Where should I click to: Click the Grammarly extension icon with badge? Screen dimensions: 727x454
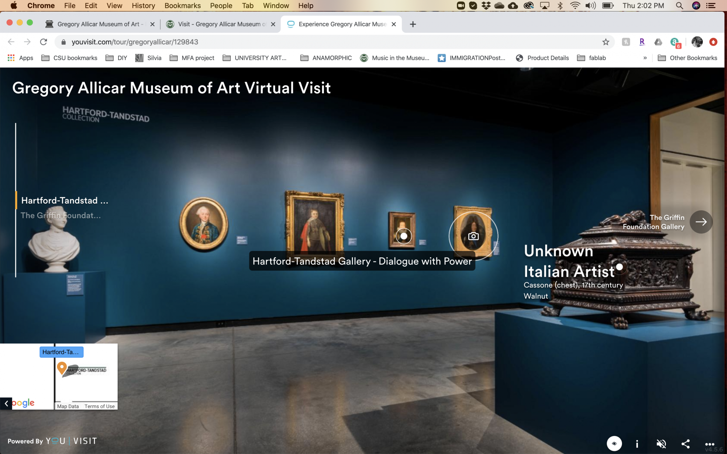tap(675, 42)
